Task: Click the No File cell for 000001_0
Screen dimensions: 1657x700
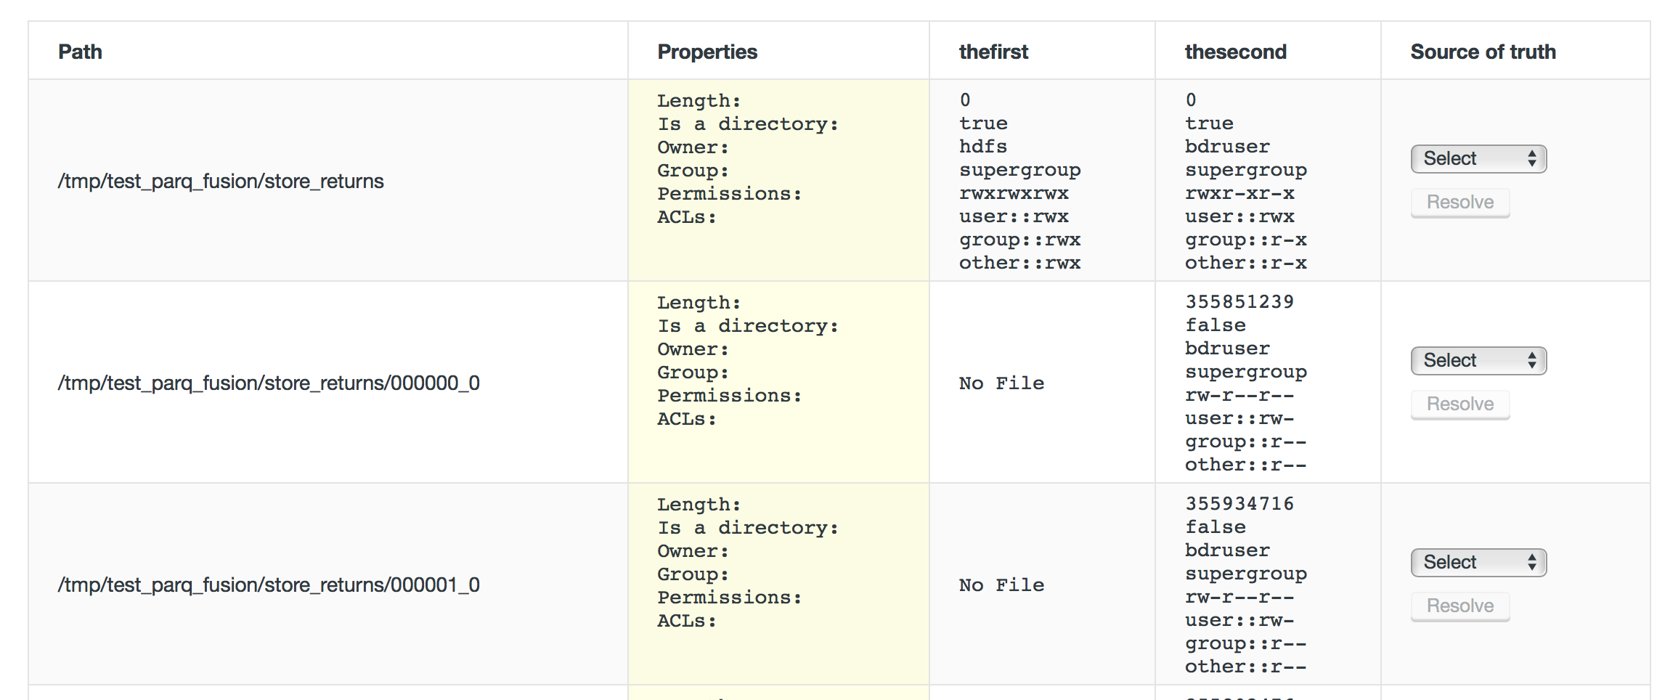Action: pos(1001,585)
